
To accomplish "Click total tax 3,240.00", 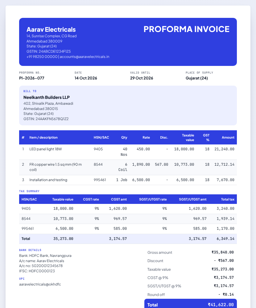I will (225, 209).
